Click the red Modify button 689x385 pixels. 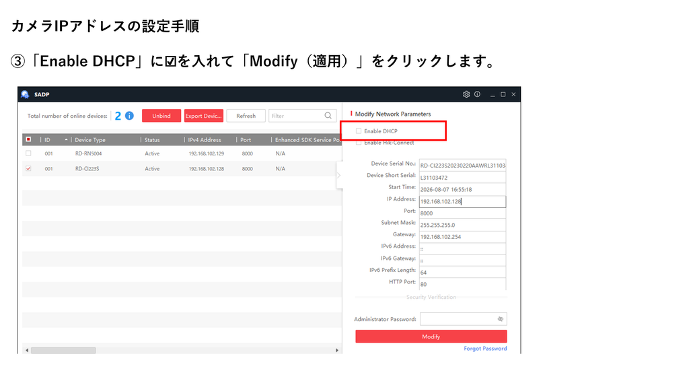pos(431,337)
